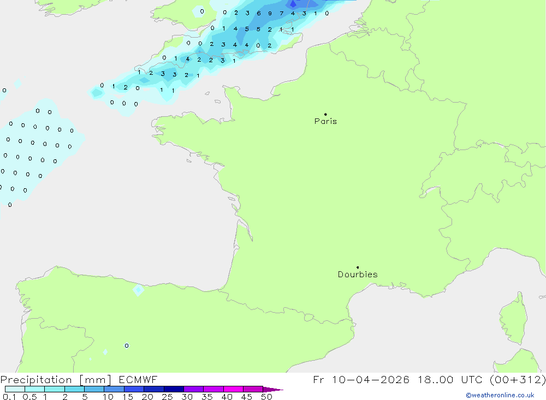The height and width of the screenshot is (400, 546).
Task: Click the small blue precipitation patch on Spain's north coast
Action: [x=139, y=290]
